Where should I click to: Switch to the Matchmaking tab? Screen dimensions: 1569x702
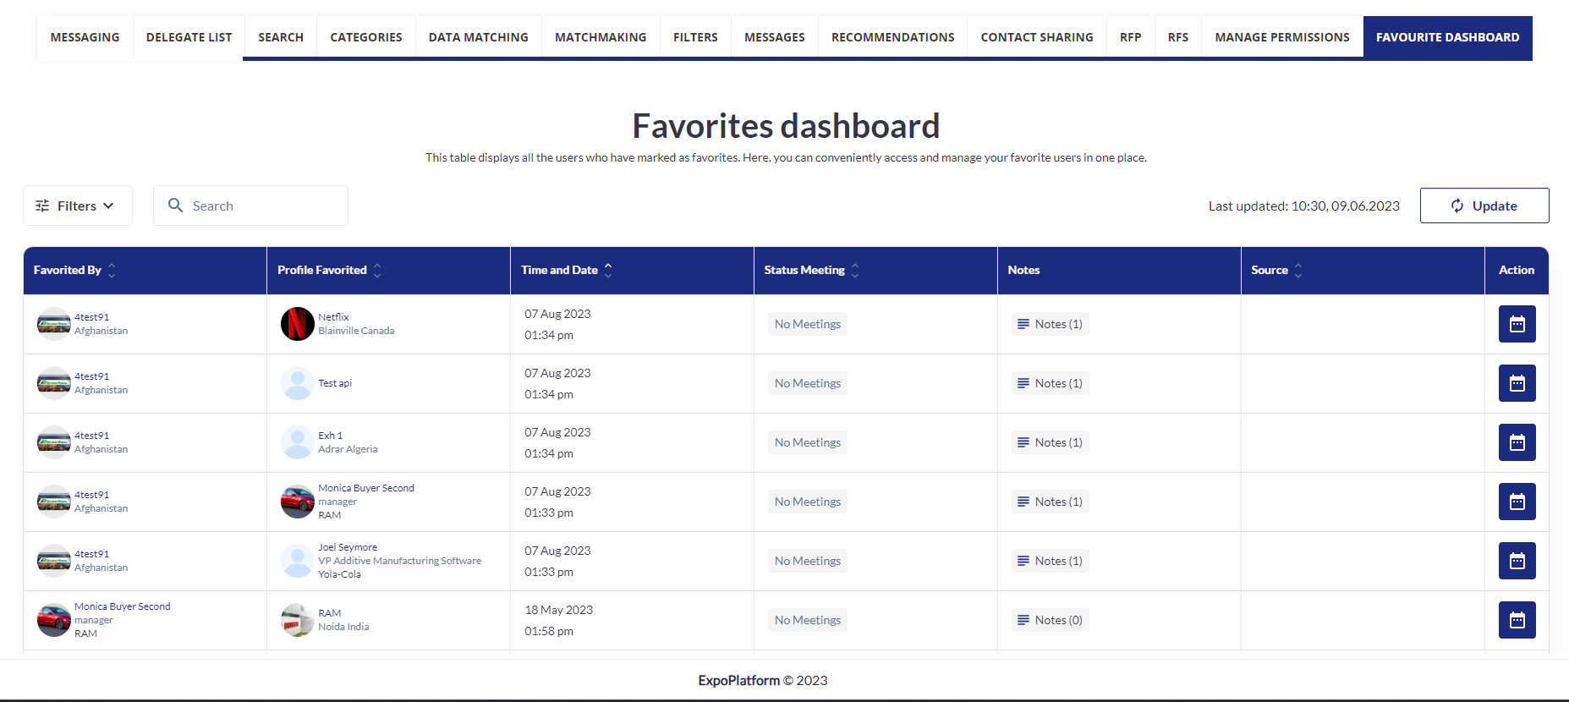pos(601,37)
